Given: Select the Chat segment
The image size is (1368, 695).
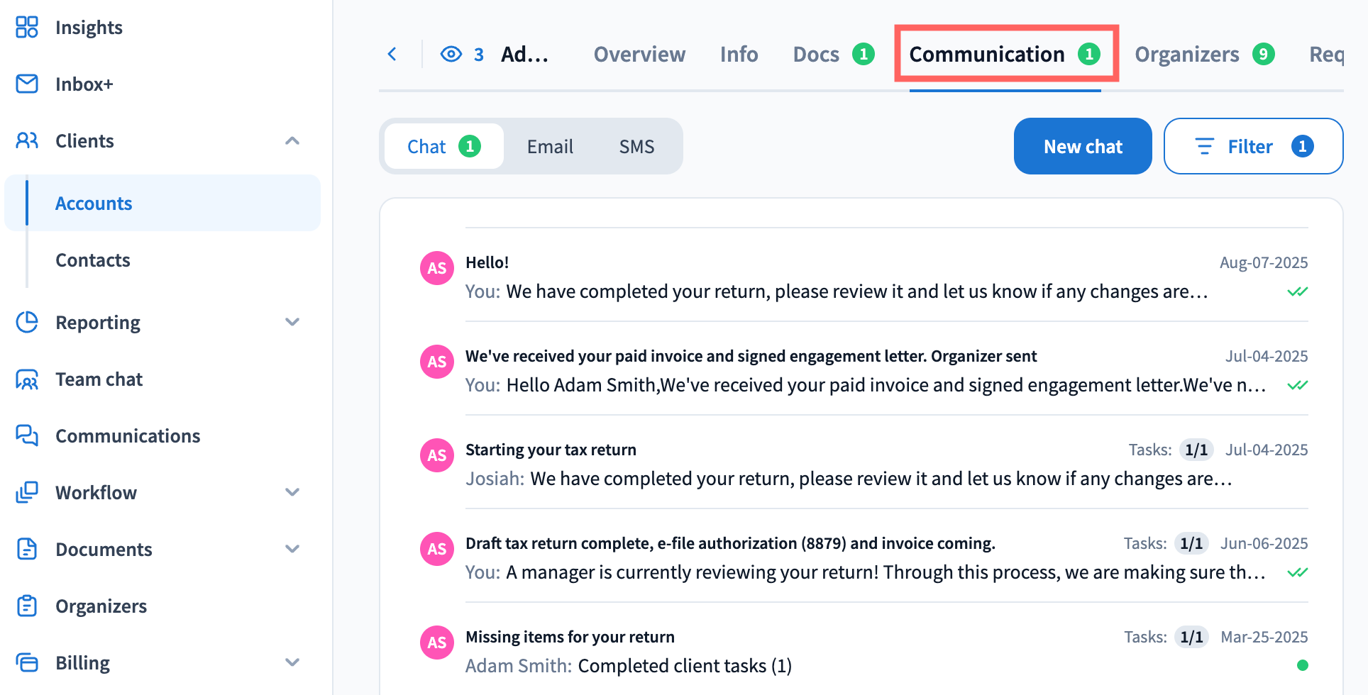Looking at the screenshot, I should (444, 146).
